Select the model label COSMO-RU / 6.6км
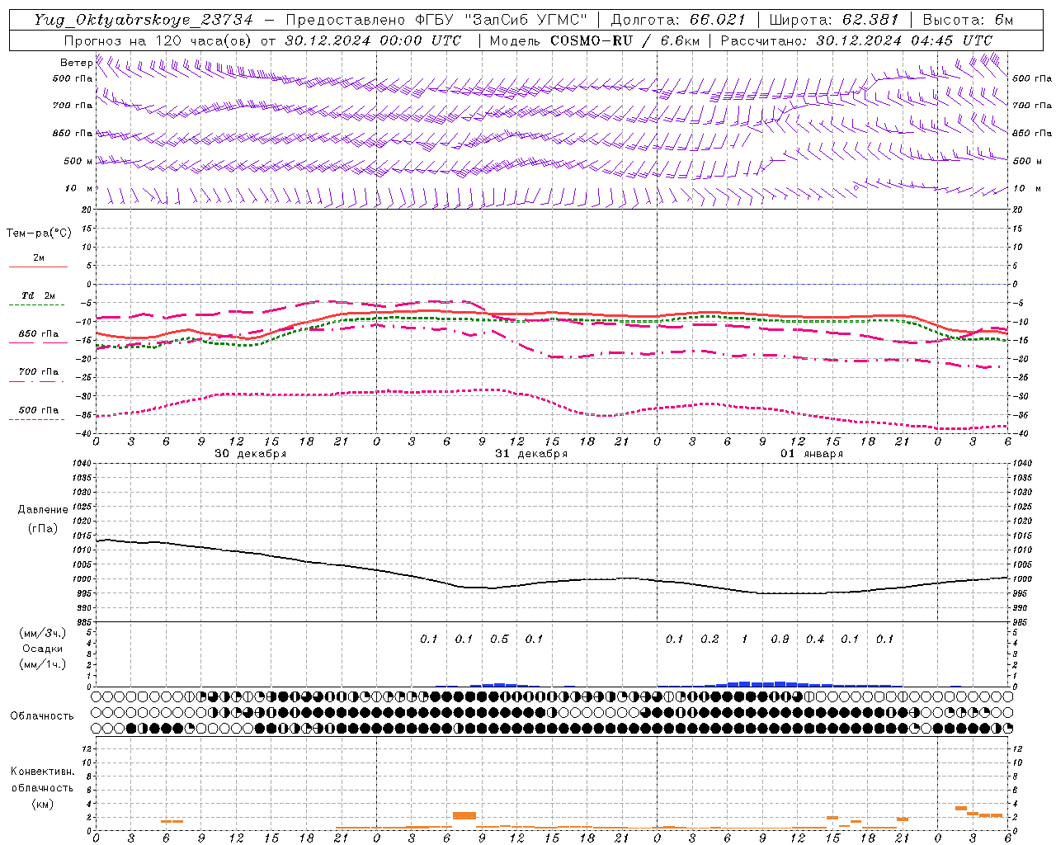 coord(626,40)
